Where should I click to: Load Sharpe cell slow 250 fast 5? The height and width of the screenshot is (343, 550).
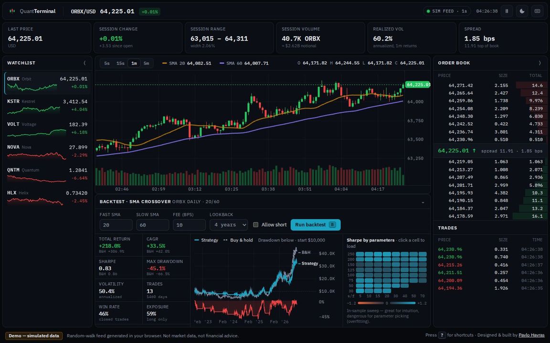tap(360, 254)
